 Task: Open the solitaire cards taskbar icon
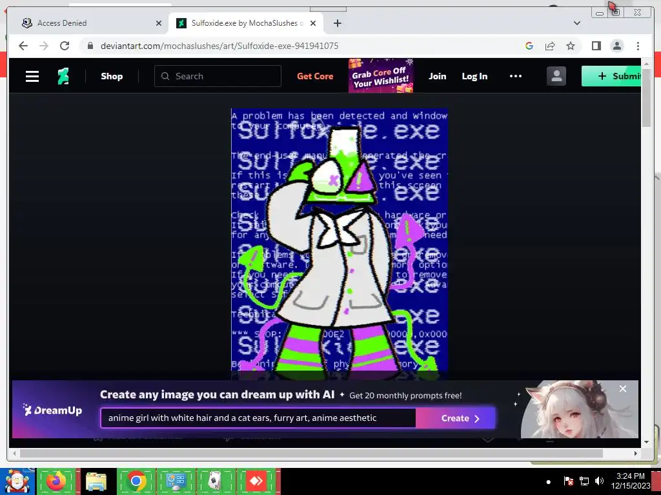point(216,481)
